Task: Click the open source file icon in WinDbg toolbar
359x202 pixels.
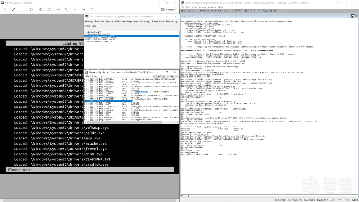Action: click(182, 11)
